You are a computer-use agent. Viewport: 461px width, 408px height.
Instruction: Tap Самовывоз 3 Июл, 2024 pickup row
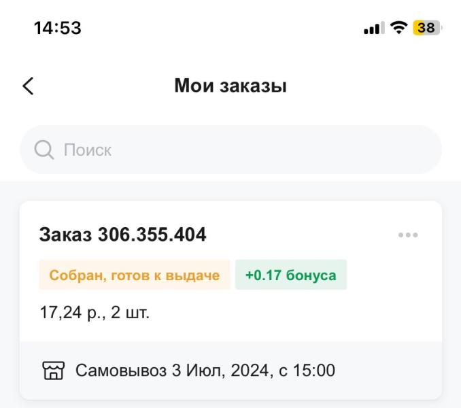[x=230, y=371]
